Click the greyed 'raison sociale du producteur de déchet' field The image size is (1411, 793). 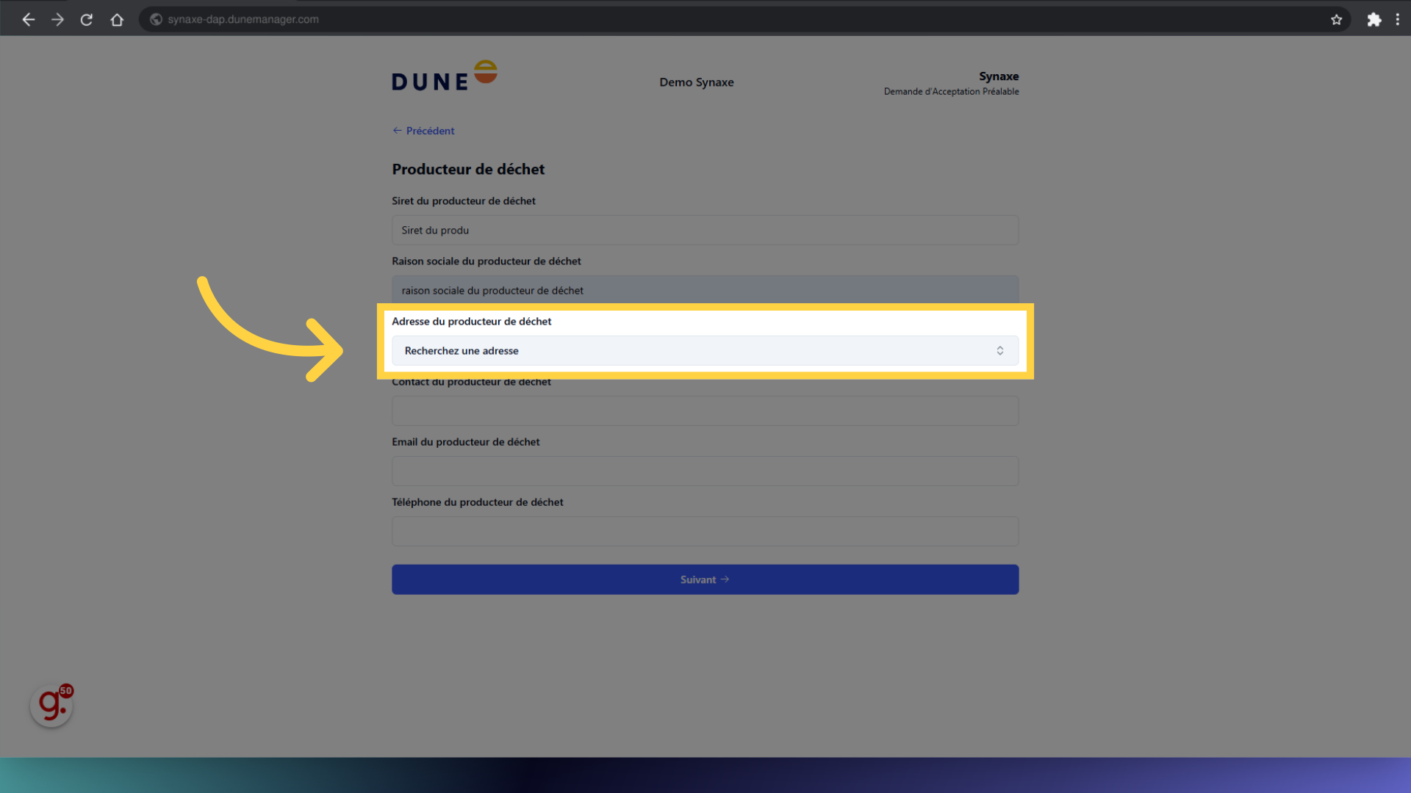(x=705, y=290)
